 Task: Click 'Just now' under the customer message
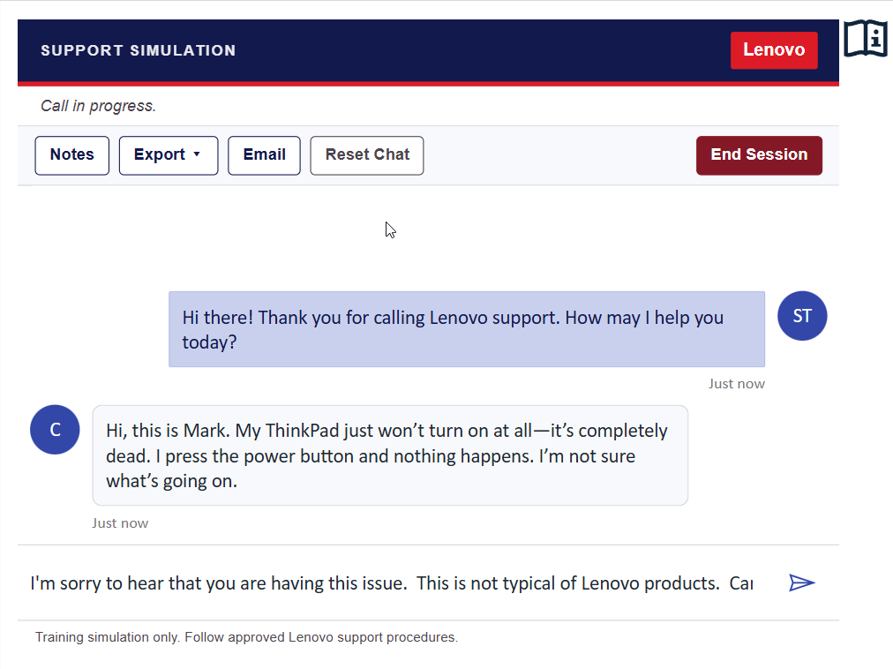click(120, 523)
